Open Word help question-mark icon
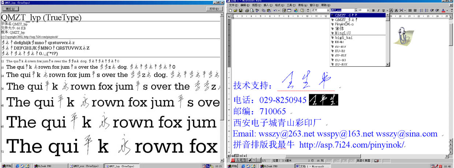This screenshot has width=454, height=168. point(302,10)
